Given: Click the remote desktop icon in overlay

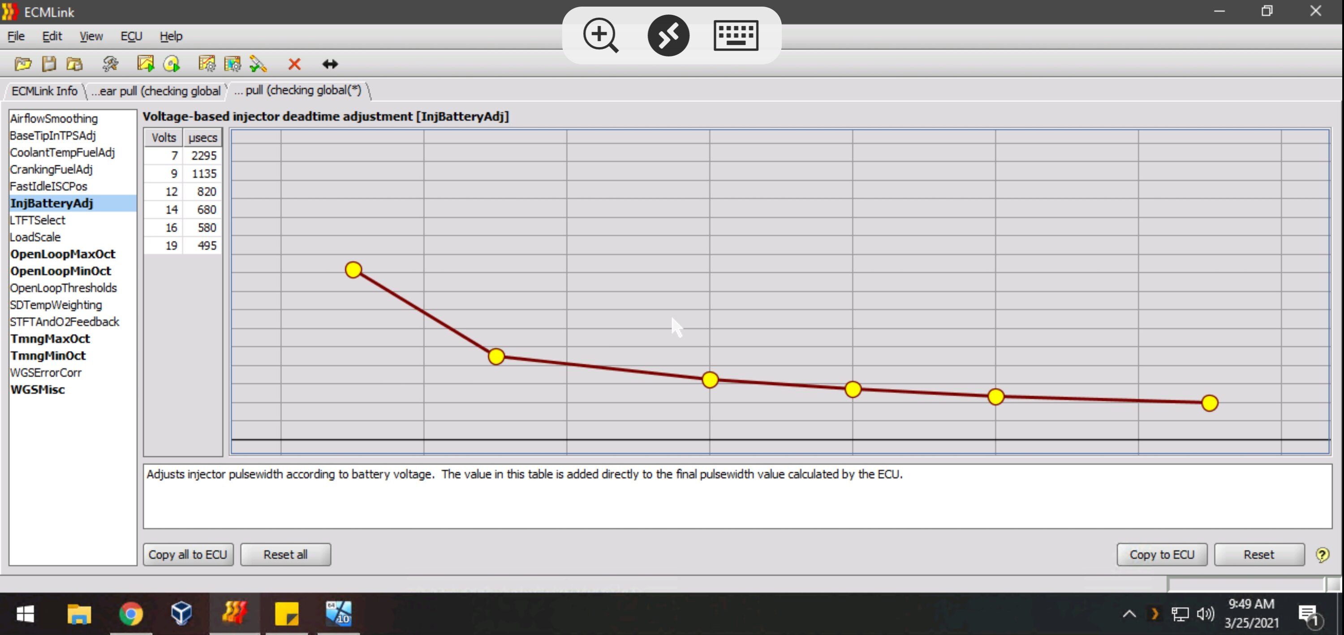Looking at the screenshot, I should (x=668, y=35).
